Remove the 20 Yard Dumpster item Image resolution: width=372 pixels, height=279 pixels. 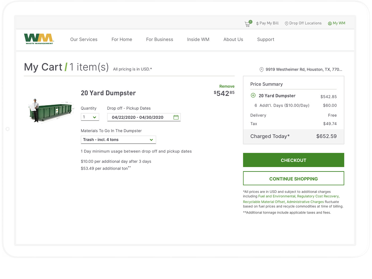coord(227,86)
